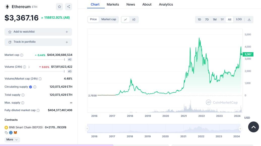Open Circulating supply info icon

pyautogui.click(x=35, y=87)
